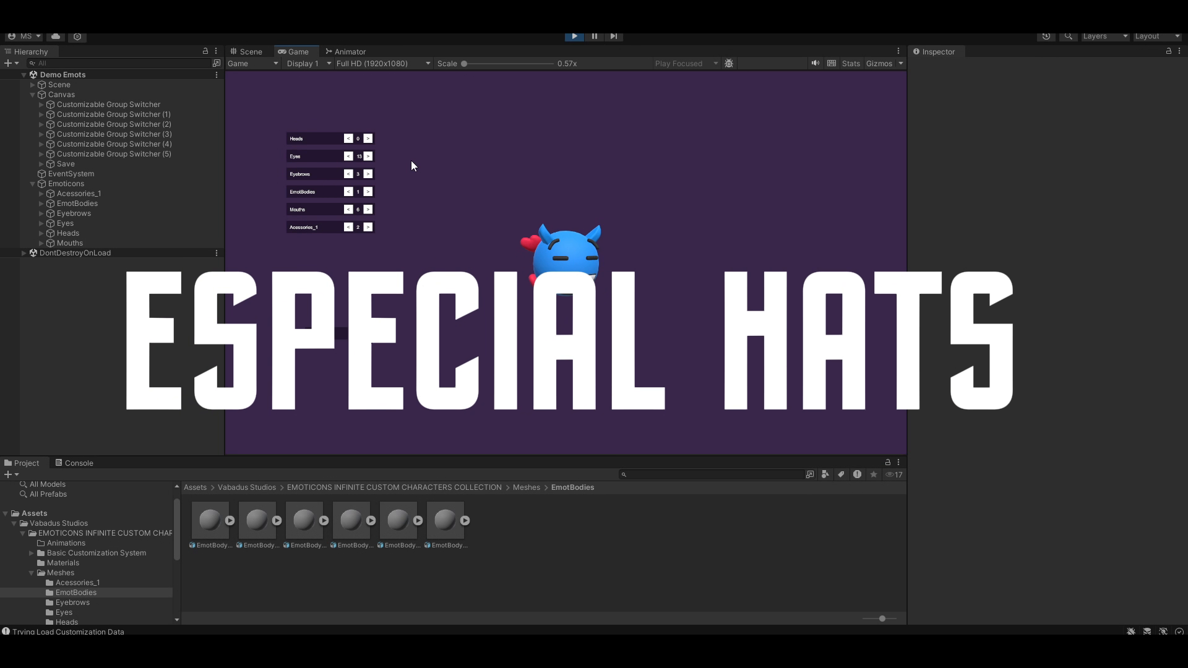Click in the Hierarchy search field
The width and height of the screenshot is (1188, 668).
click(x=119, y=63)
